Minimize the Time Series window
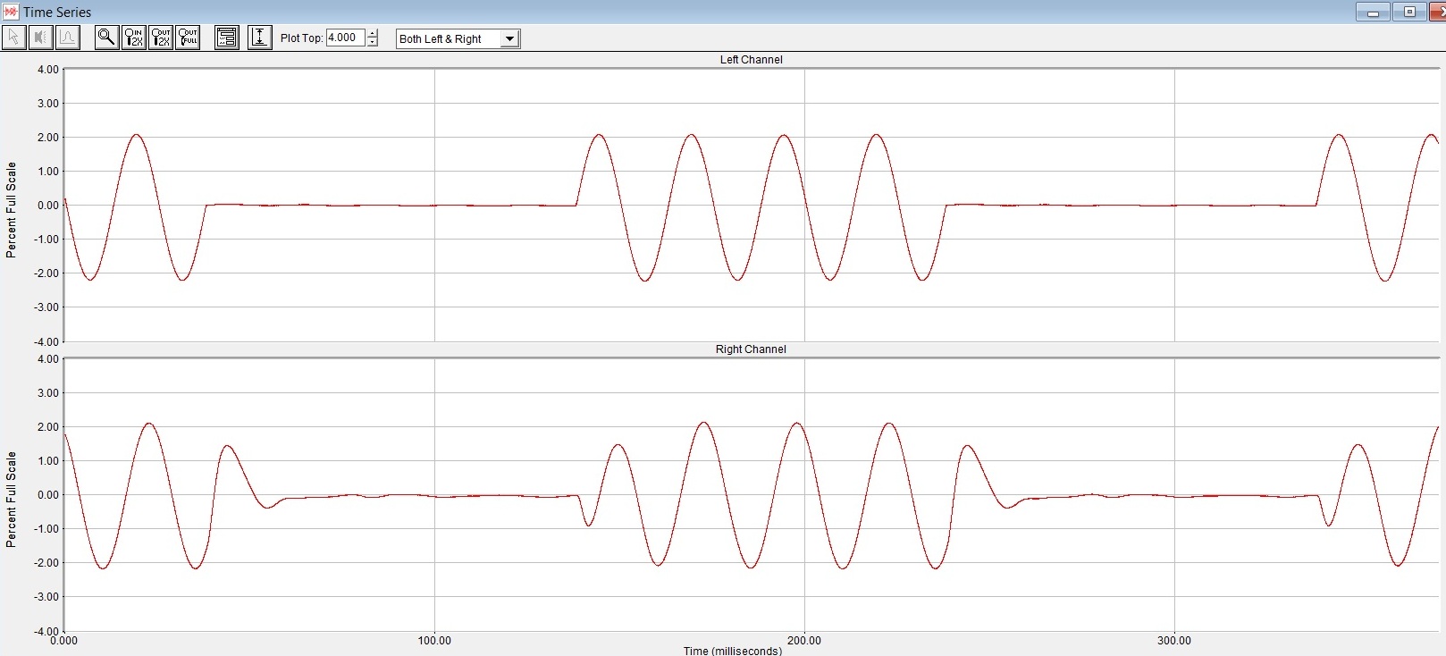Viewport: 1446px width, 656px height. pyautogui.click(x=1373, y=12)
